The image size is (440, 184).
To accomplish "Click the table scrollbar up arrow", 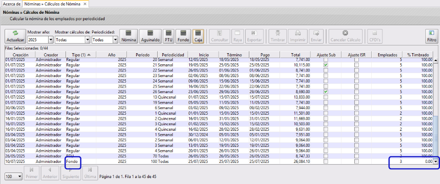I will click(x=436, y=60).
